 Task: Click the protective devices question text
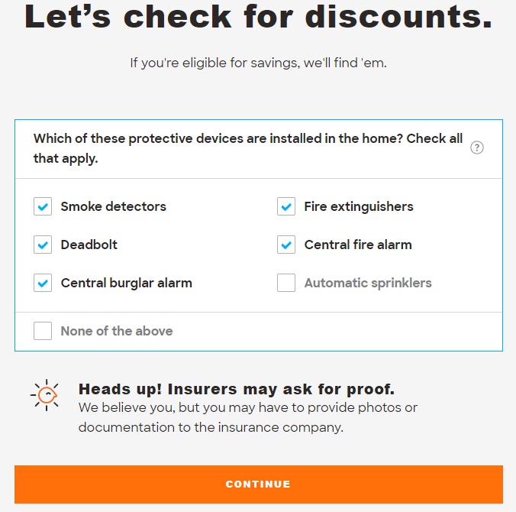point(248,148)
